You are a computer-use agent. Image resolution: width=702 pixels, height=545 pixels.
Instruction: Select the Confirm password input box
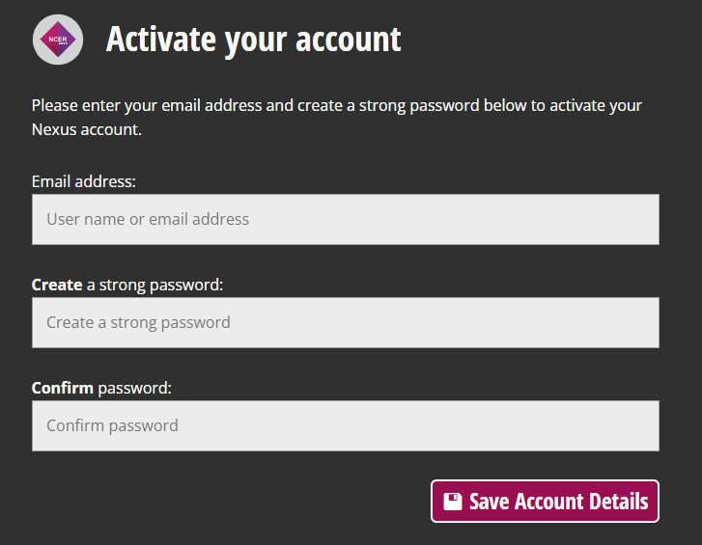click(345, 425)
